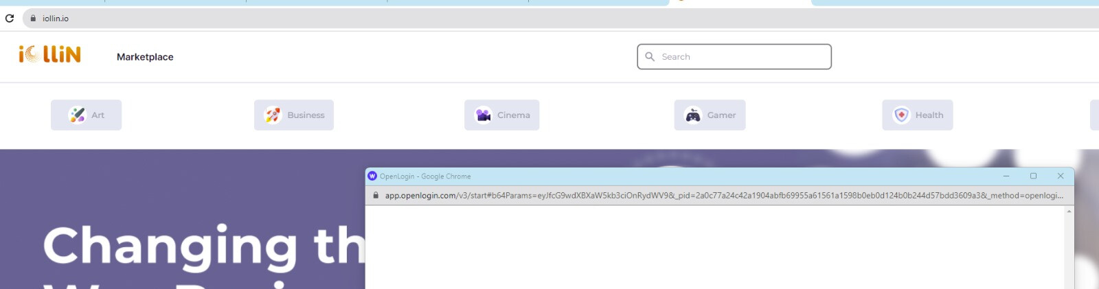The image size is (1099, 289).
Task: Click the browser reload icon
Action: (10, 19)
